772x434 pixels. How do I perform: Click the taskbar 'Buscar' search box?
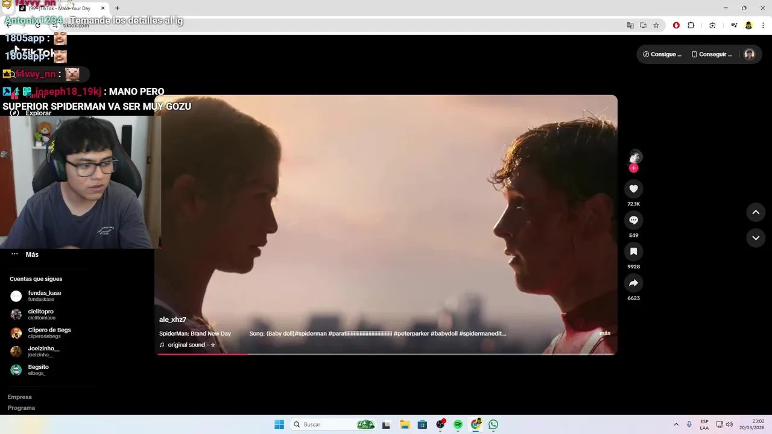[x=333, y=424]
